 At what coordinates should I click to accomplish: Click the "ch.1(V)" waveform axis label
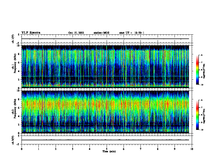(x=13, y=39)
